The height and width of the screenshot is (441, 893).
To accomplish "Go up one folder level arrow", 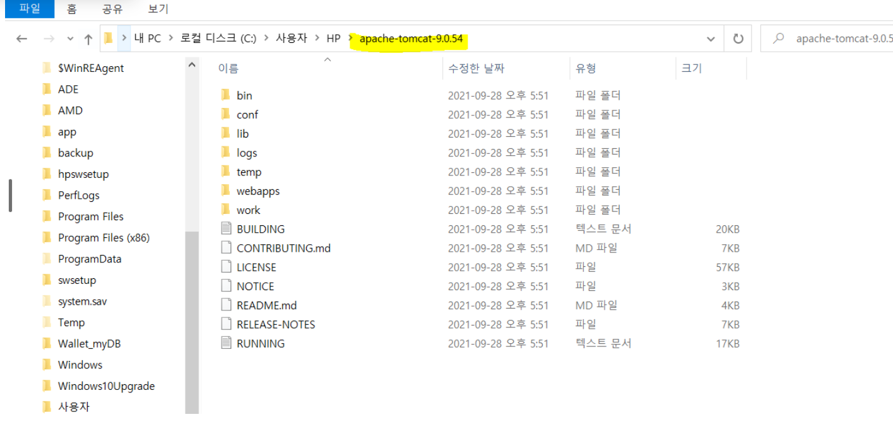I will 88,39.
